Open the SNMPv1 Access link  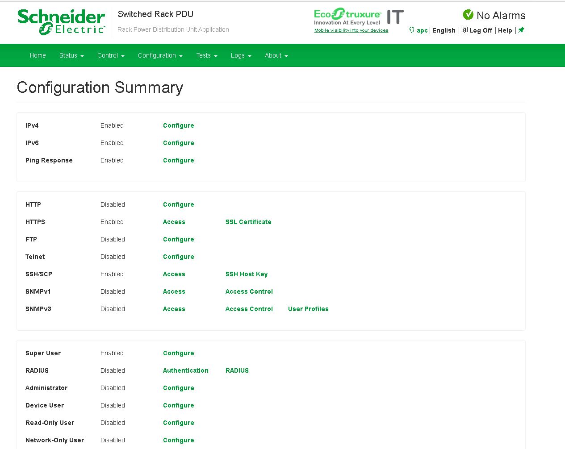coord(174,291)
